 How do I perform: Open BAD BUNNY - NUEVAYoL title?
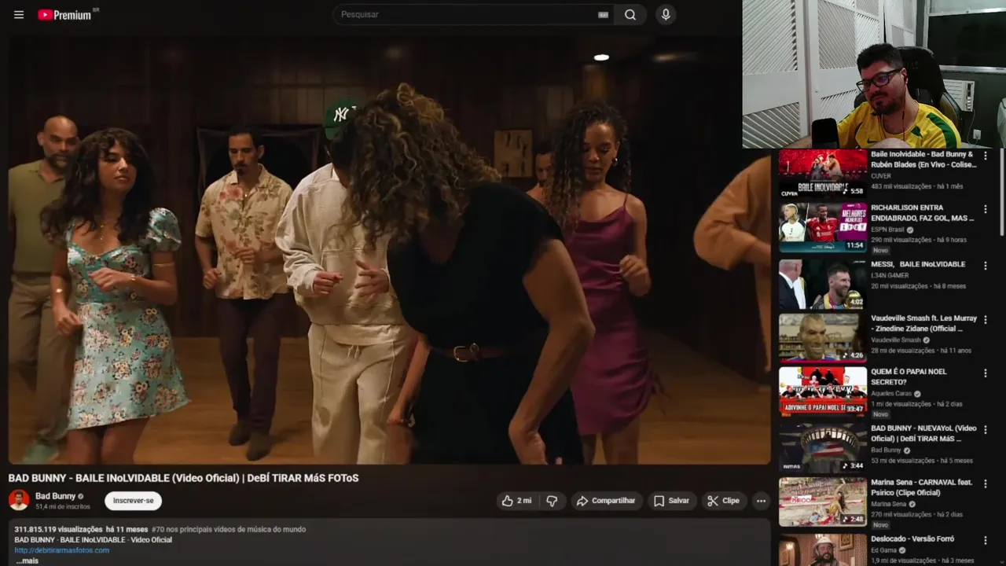923,433
